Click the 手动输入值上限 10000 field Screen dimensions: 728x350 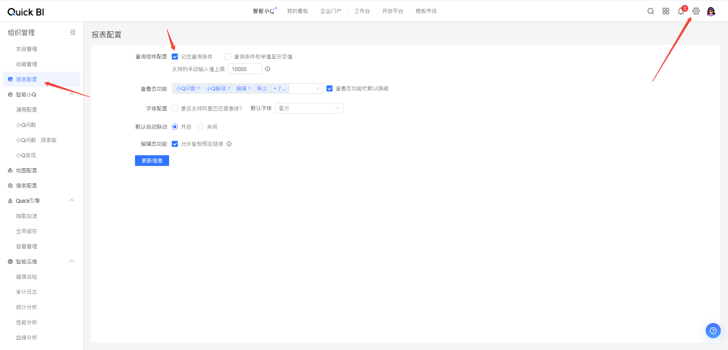point(245,69)
